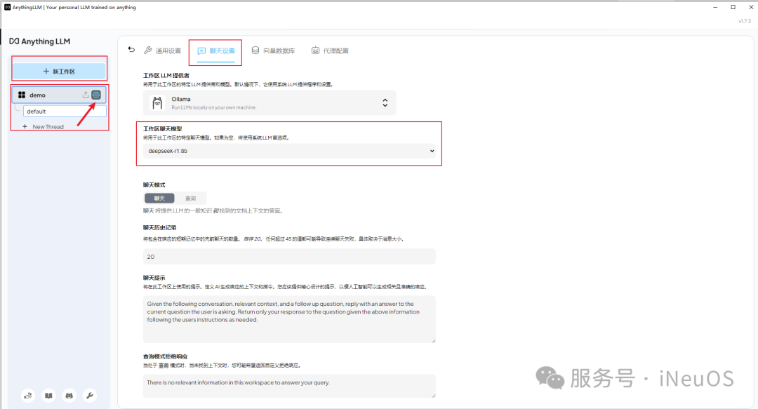Screen dimensions: 758x409
Task: Click the chat prompt text area
Action: (289, 320)
